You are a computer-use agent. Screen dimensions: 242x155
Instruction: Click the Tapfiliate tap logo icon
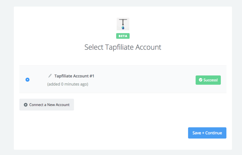click(x=123, y=24)
